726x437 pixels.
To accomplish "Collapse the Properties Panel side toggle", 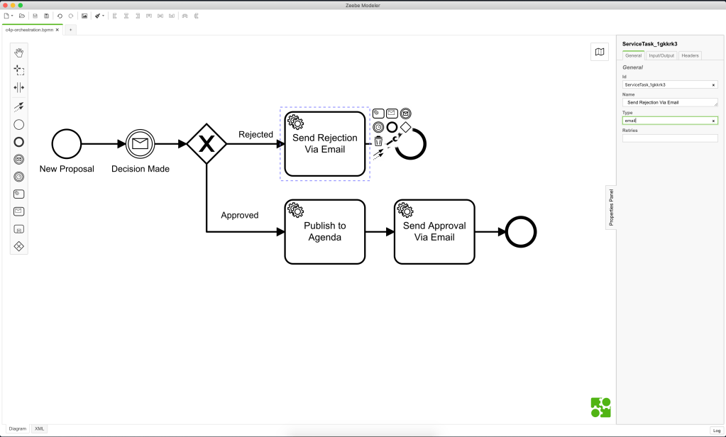I will click(611, 207).
